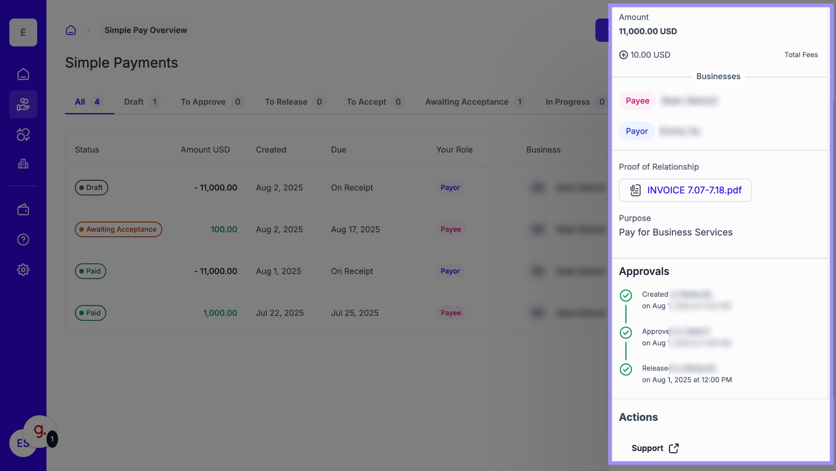Open the E workspace switcher
Viewport: 836px width, 471px height.
(23, 32)
